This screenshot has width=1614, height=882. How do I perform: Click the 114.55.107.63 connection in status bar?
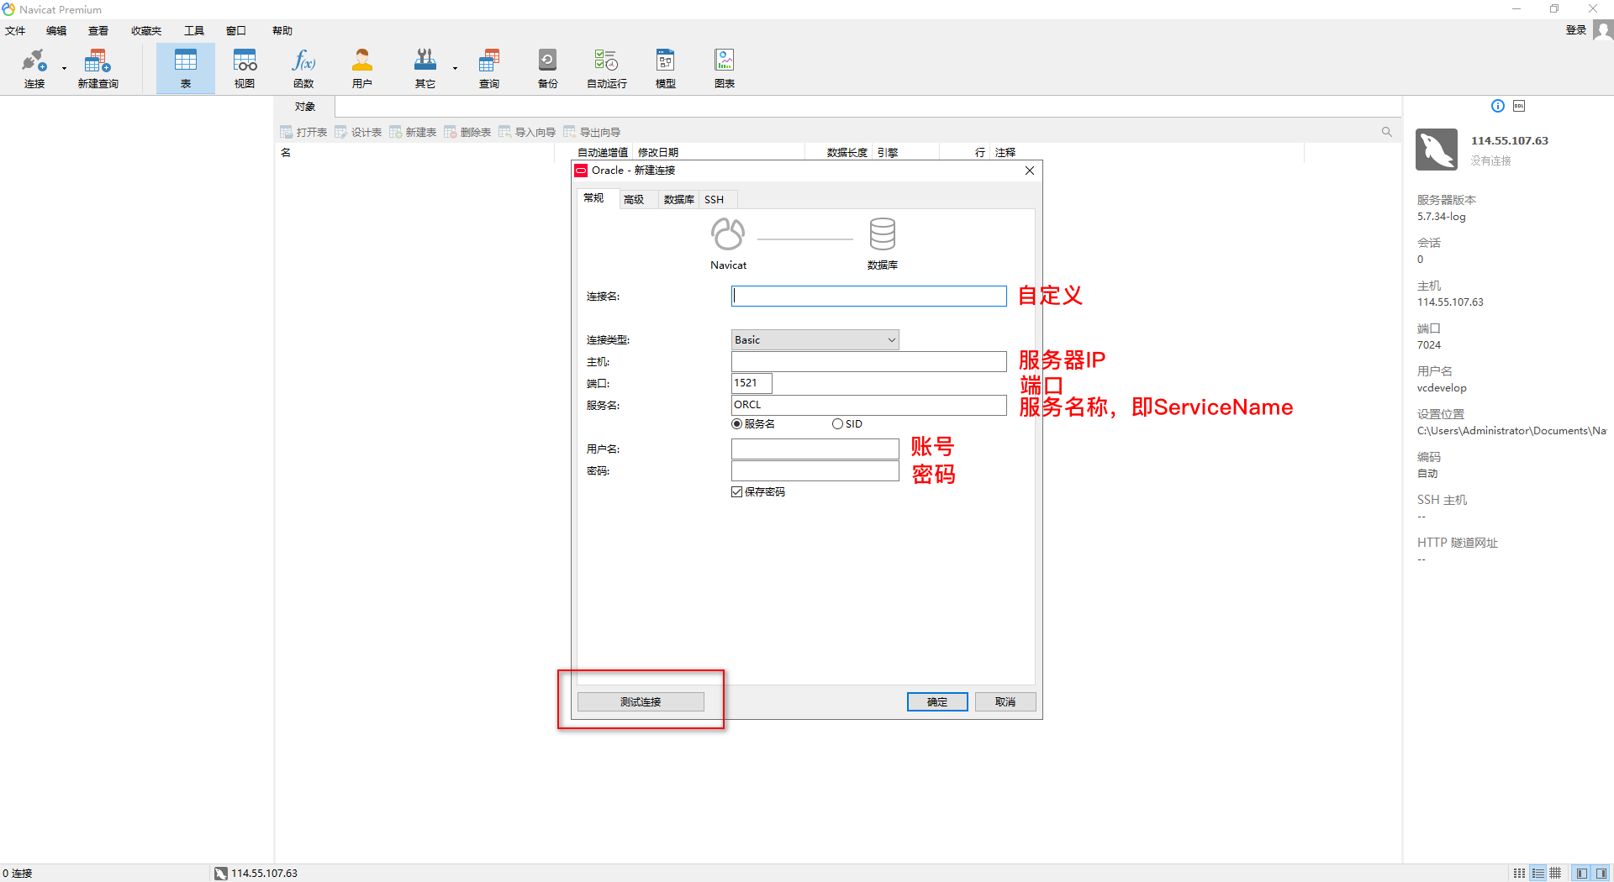coord(256,873)
